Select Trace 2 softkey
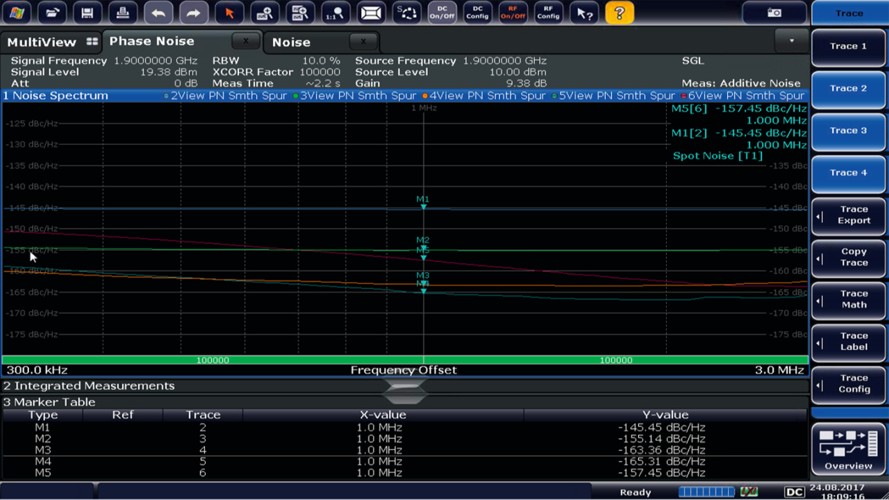889x500 pixels. click(848, 89)
